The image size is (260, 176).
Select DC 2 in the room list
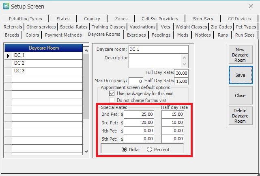[19, 63]
